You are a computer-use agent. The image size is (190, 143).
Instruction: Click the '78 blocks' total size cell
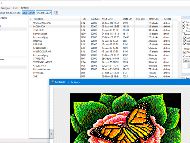click(153, 69)
